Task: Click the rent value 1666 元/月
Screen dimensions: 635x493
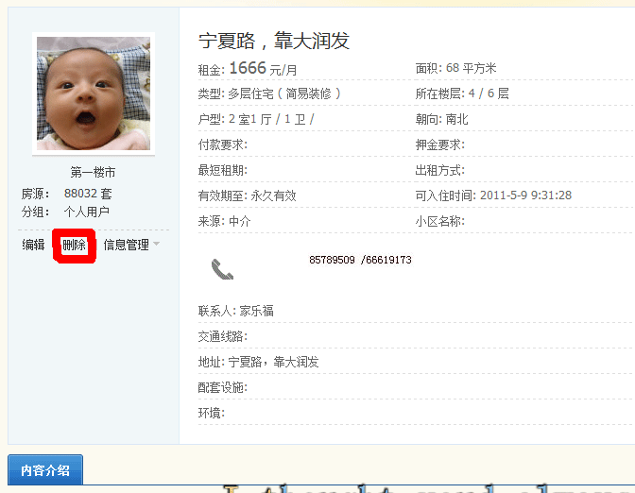Action: [x=264, y=69]
